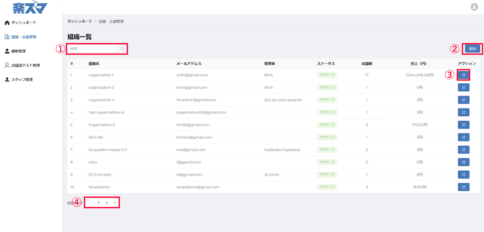Go to next page using right chevron
484x232 pixels.
click(115, 203)
